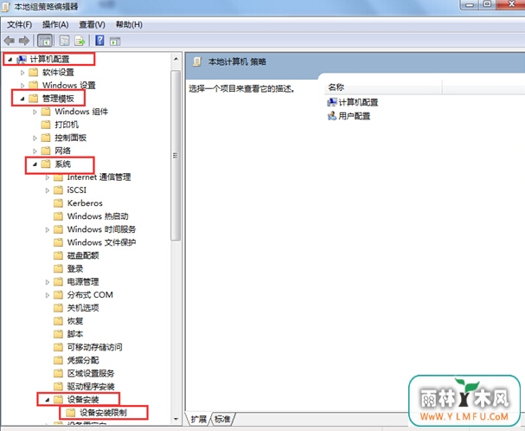Image resolution: width=525 pixels, height=431 pixels.
Task: Select the Windows 设置 tree item
Action: [69, 85]
